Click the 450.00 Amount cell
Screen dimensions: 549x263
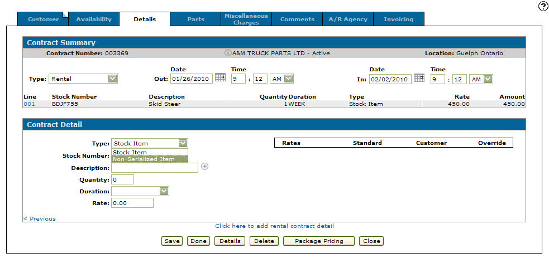pyautogui.click(x=514, y=104)
